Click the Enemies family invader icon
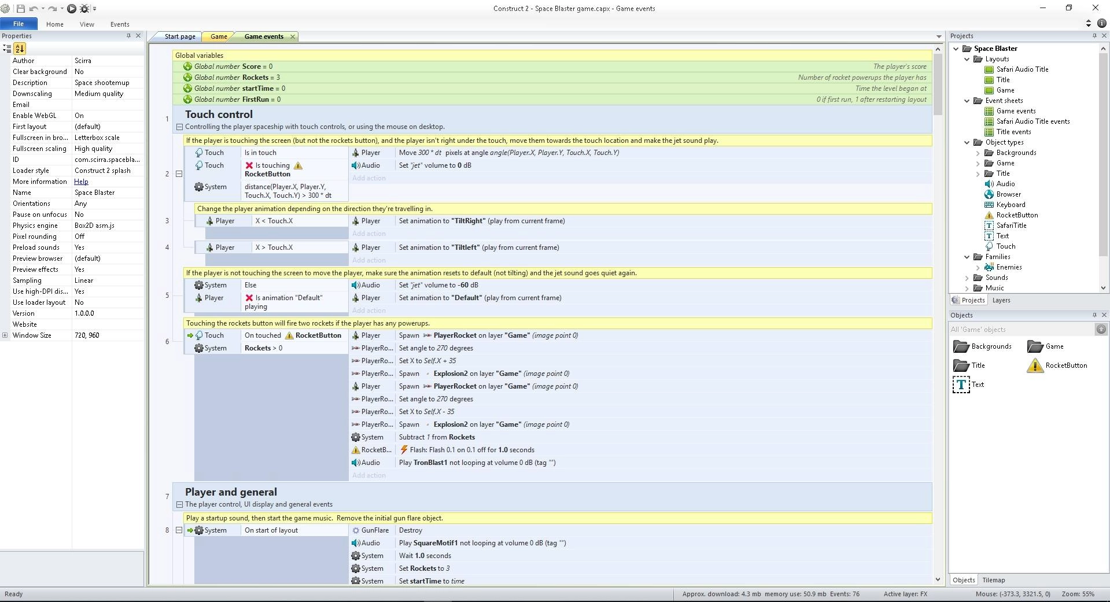The height and width of the screenshot is (602, 1110). coord(989,267)
